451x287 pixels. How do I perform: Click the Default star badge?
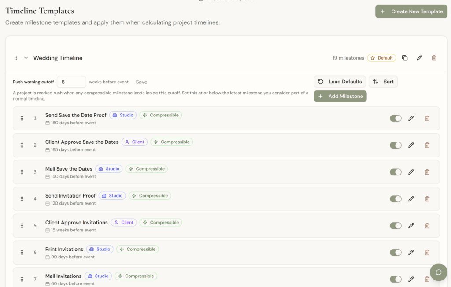381,58
